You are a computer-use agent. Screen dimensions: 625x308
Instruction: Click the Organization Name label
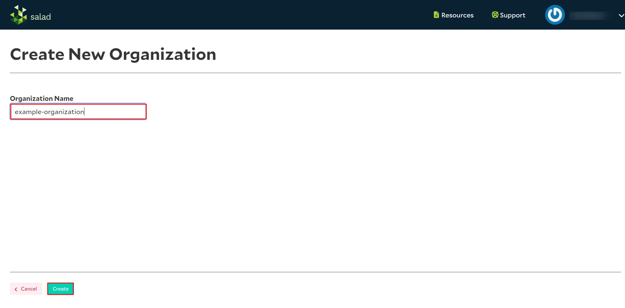pos(42,99)
